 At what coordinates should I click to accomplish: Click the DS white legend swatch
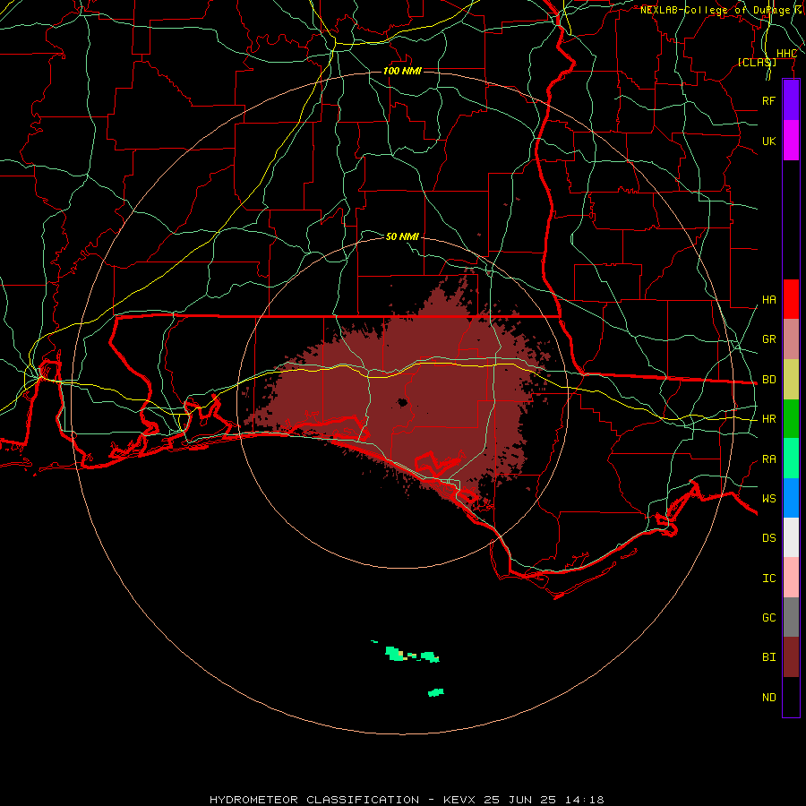point(791,537)
